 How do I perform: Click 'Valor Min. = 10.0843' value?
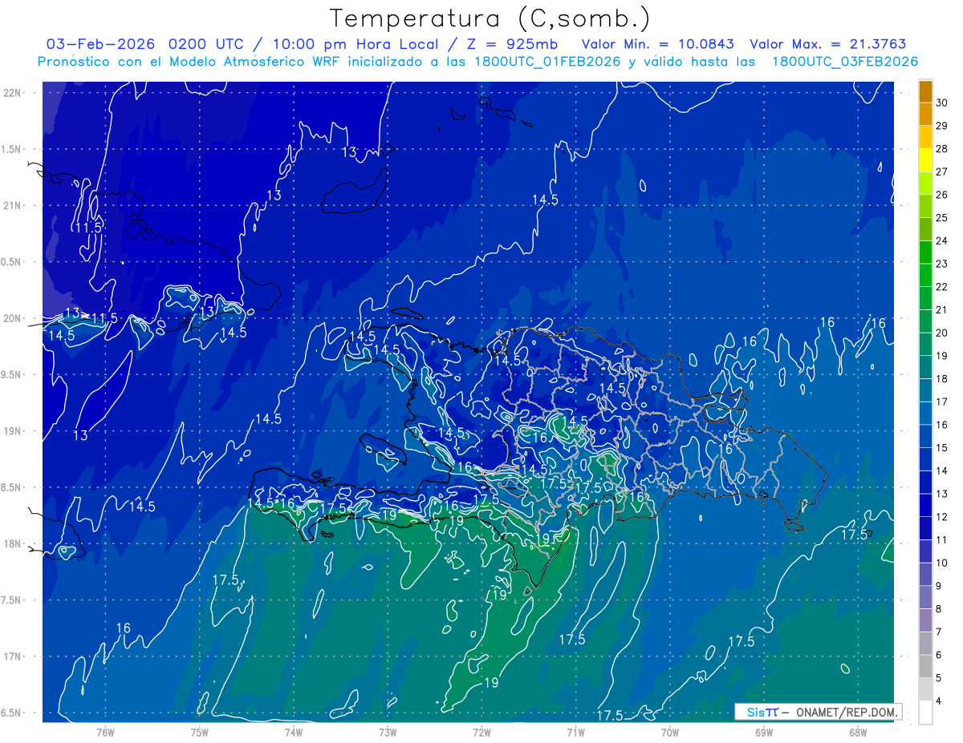(x=658, y=44)
